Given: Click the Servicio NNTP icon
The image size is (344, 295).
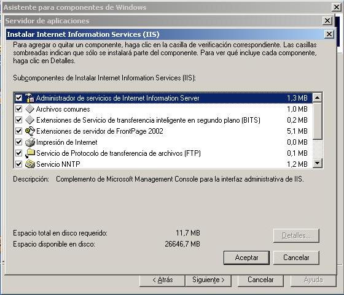Looking at the screenshot, I should click(x=30, y=164).
